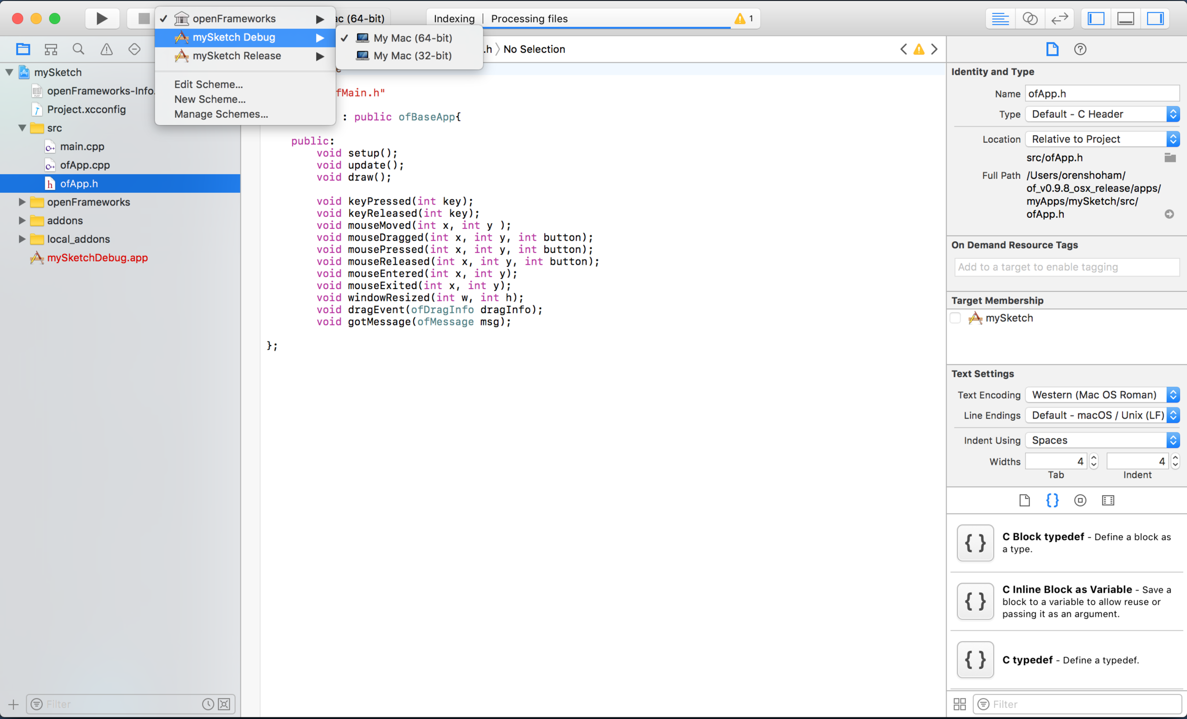Check the mySketch target membership checkbox
Image resolution: width=1187 pixels, height=719 pixels.
tap(956, 318)
